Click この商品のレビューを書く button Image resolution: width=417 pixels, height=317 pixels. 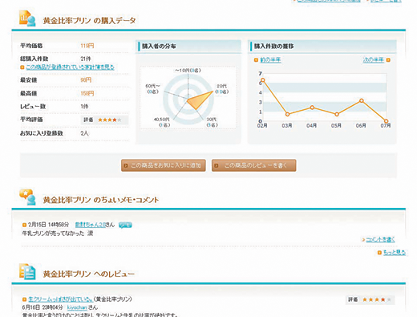(x=254, y=165)
